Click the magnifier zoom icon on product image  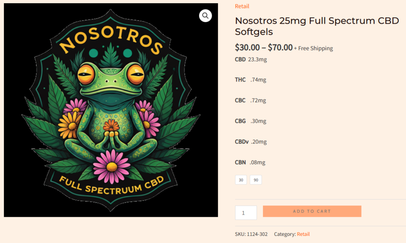tap(205, 16)
